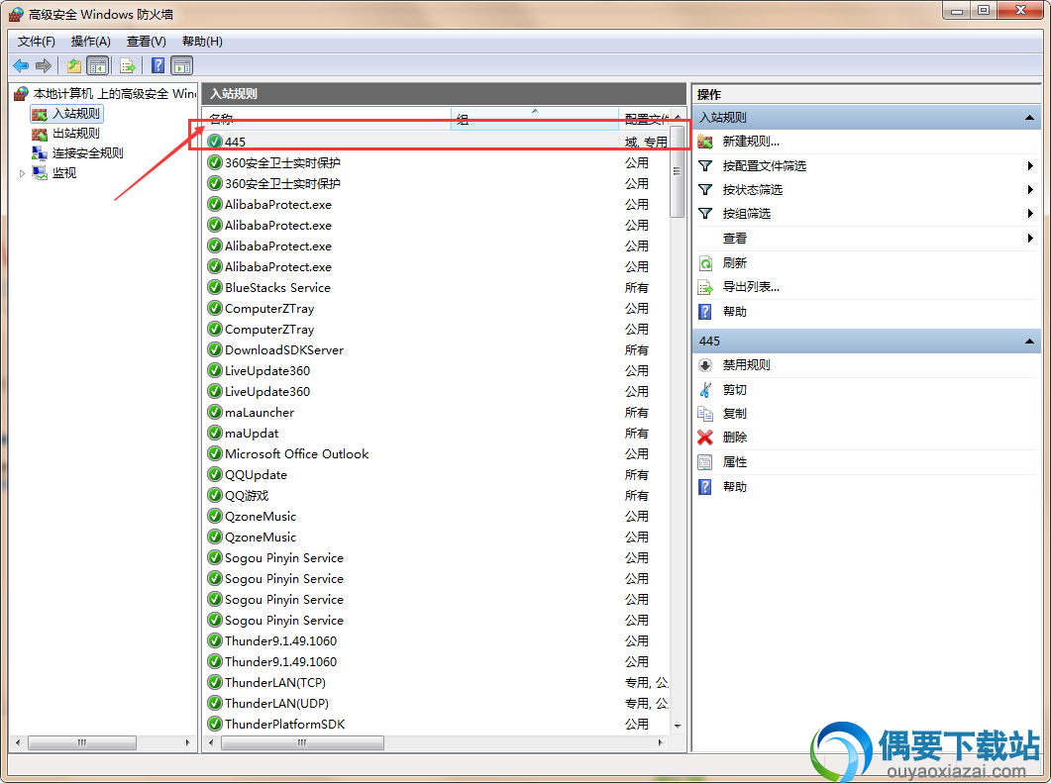Open the 按配置文件筛选 submenu arrow
The image size is (1051, 783).
(1030, 165)
